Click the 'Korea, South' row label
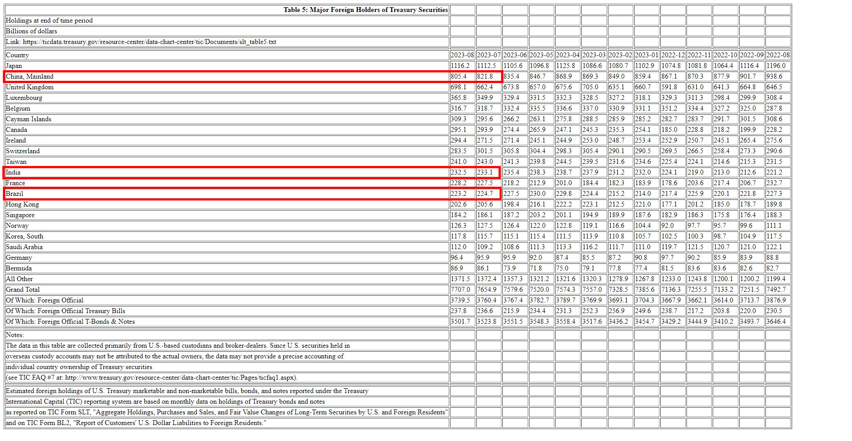 227,236
